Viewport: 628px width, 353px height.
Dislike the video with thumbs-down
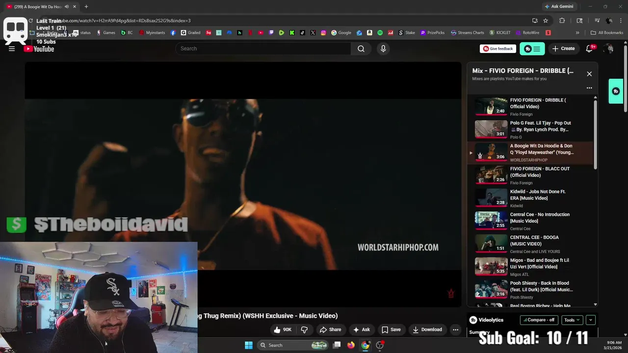point(304,329)
